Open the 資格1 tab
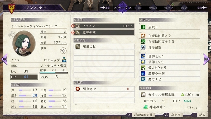The width and height of the screenshot is (211, 119). tap(153, 8)
